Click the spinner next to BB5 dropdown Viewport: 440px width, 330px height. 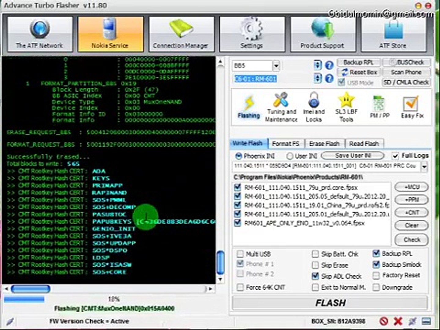318,65
